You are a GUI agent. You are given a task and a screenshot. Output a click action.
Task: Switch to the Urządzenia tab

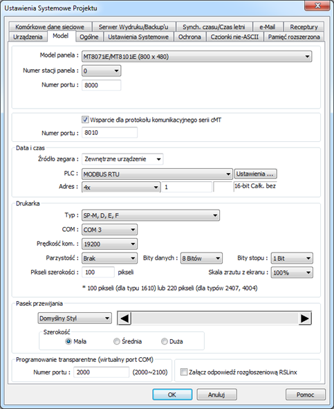pyautogui.click(x=28, y=37)
